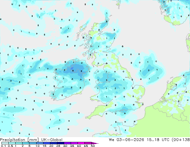Click the '0.1' legend scale label
This screenshot has height=147, width=190.
coord(3,146)
